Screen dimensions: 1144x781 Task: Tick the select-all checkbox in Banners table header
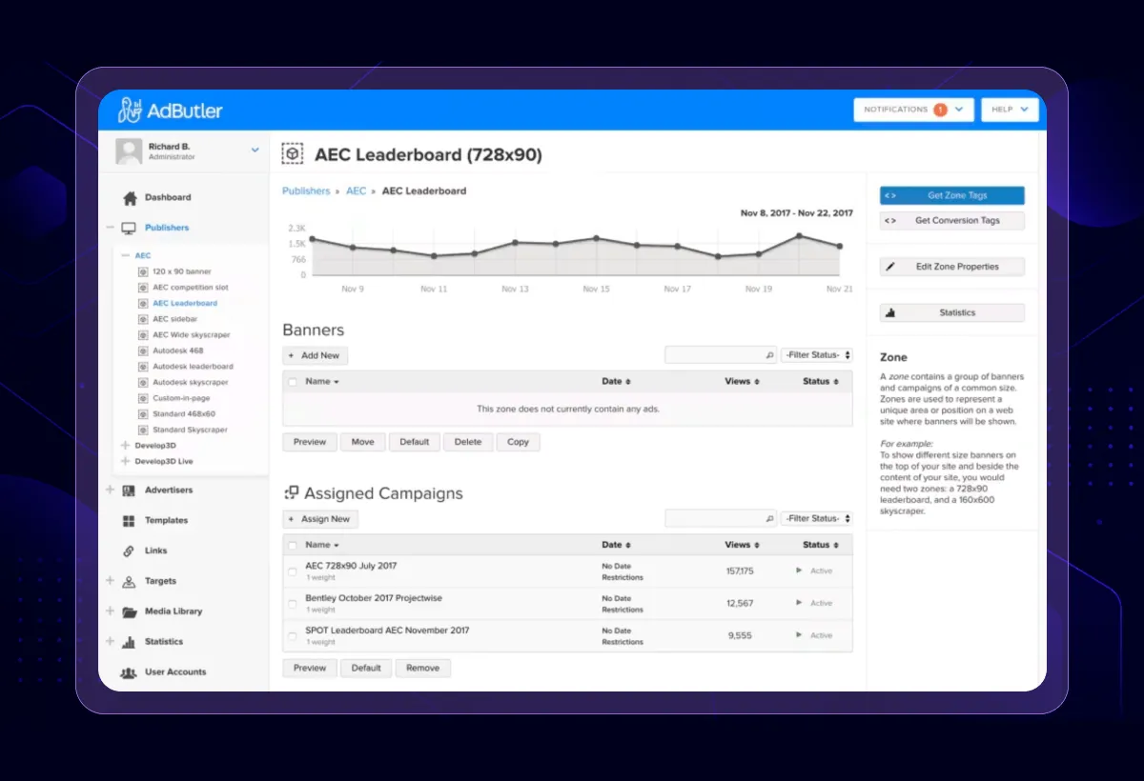(293, 382)
